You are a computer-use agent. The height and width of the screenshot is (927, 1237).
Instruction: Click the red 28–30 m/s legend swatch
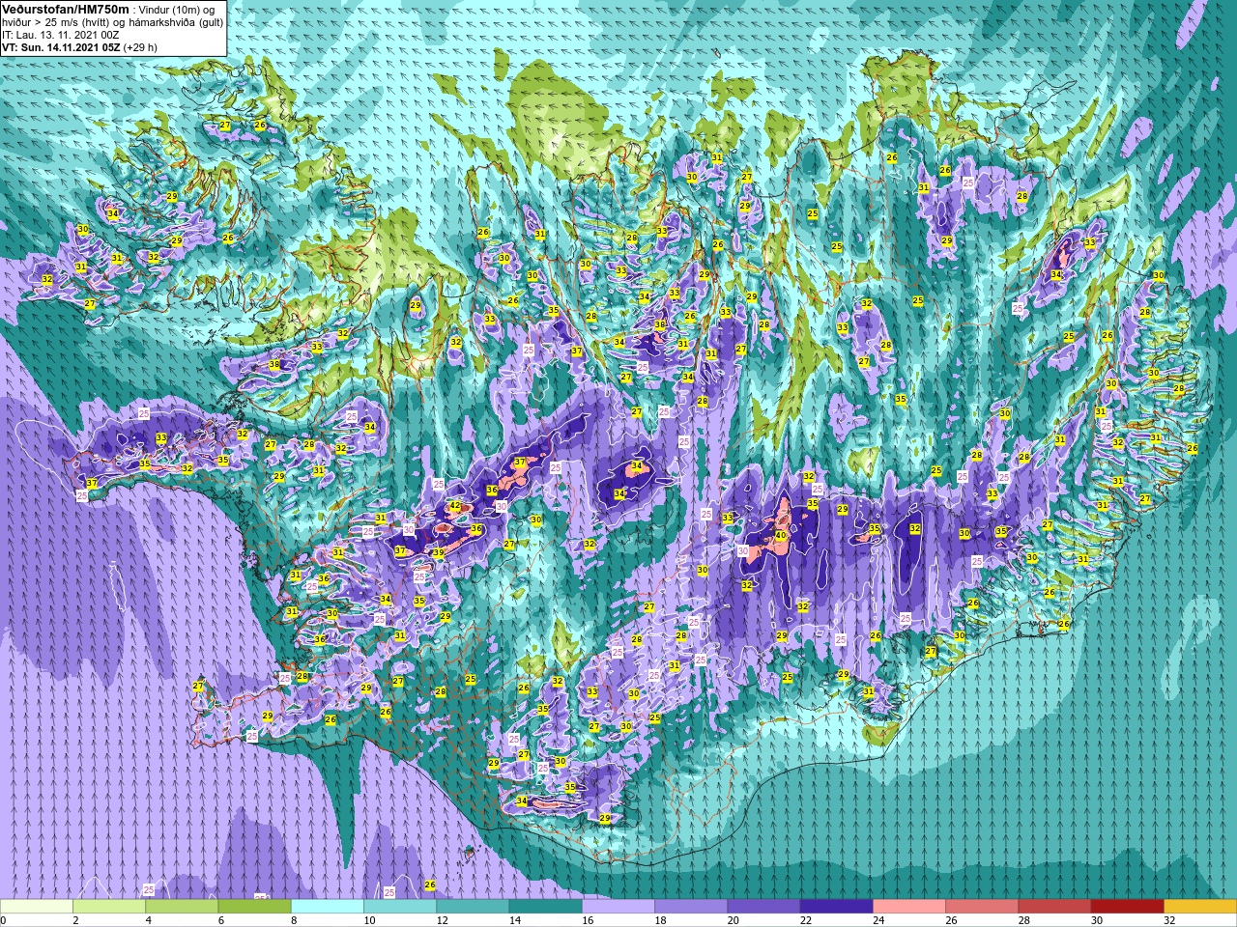(1054, 907)
